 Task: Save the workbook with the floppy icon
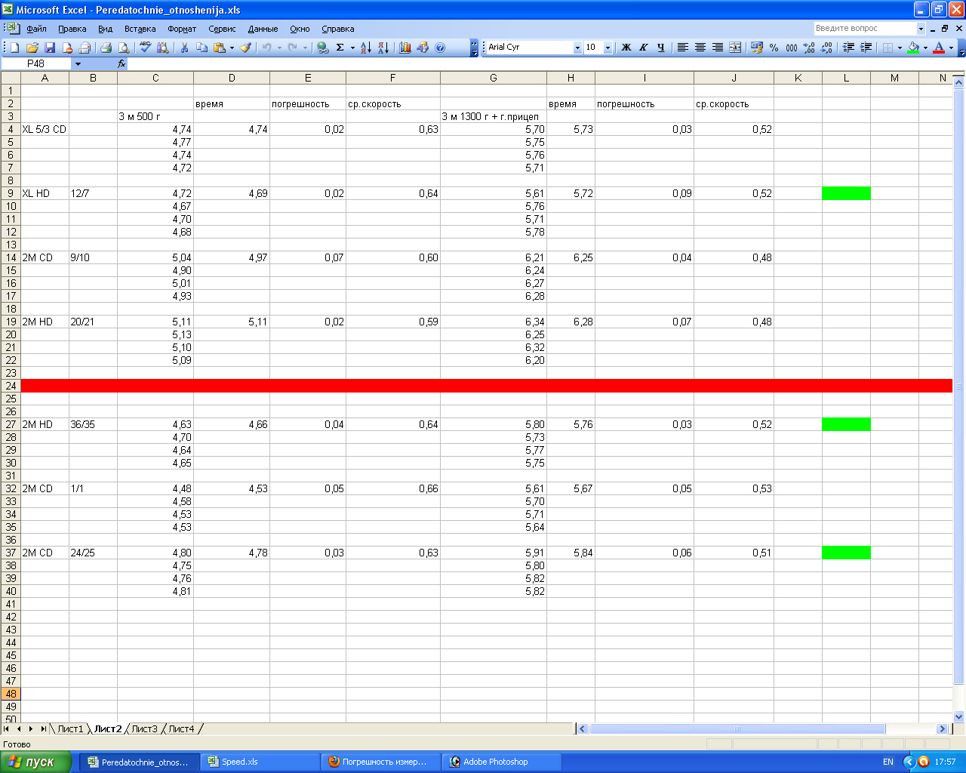point(50,48)
